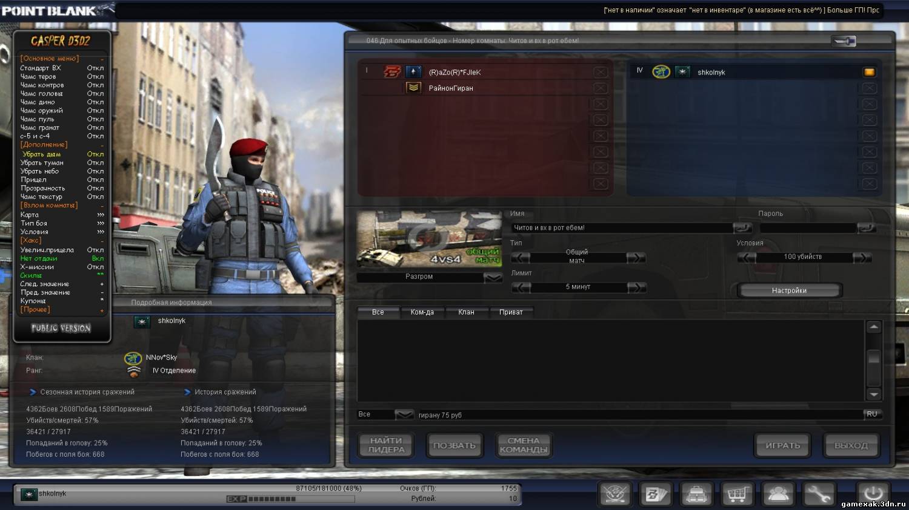
Task: Click the chat message input field
Action: (x=639, y=415)
